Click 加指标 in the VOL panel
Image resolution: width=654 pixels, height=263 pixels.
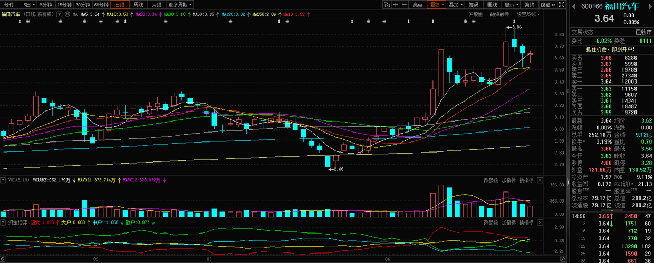[508, 180]
